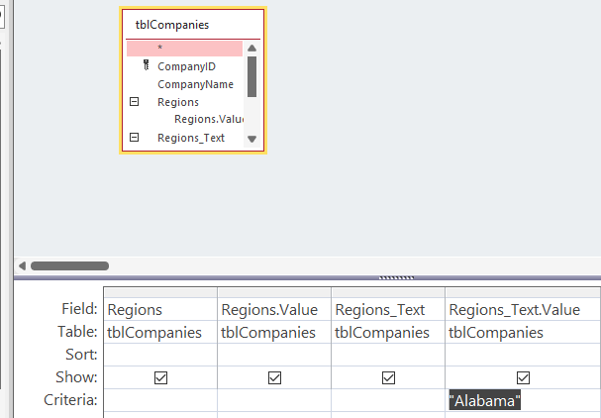Click the Sort cell for Regions column

[x=160, y=355]
